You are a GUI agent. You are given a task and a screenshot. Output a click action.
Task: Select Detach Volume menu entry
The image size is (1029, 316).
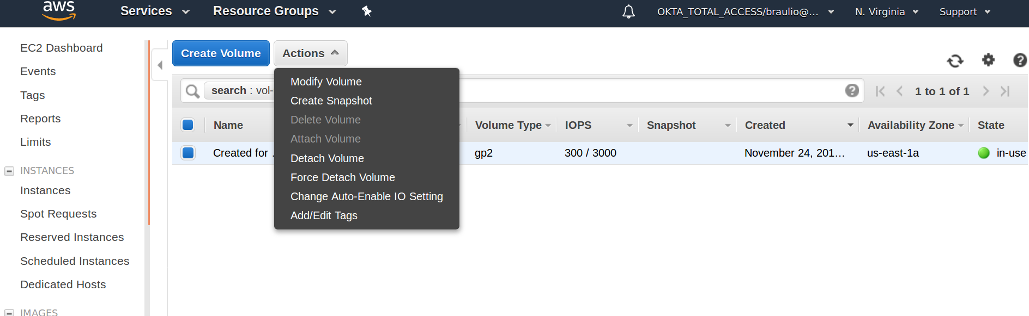(x=327, y=158)
